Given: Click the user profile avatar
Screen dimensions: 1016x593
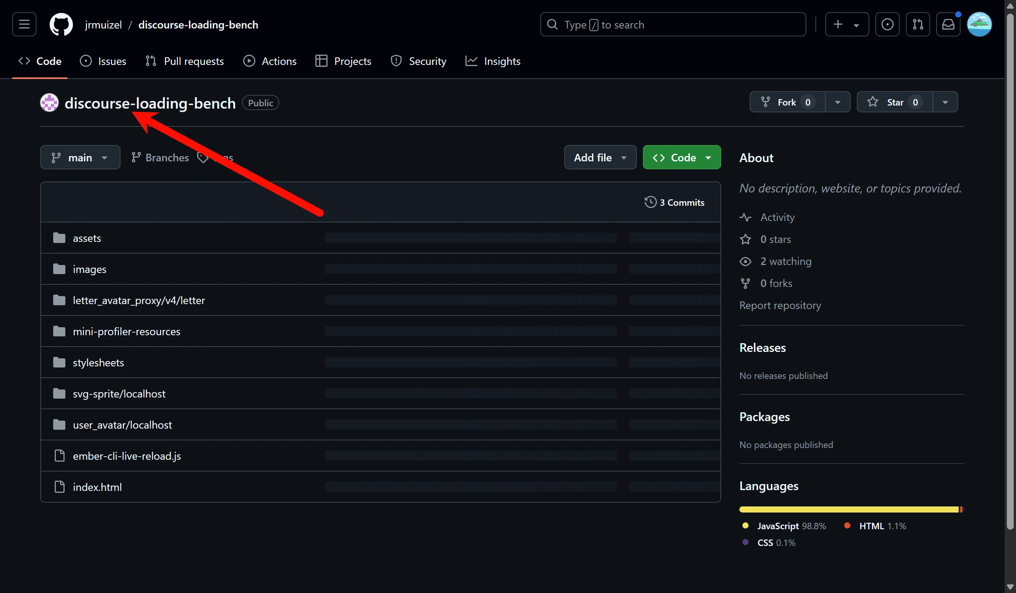Looking at the screenshot, I should [x=979, y=25].
